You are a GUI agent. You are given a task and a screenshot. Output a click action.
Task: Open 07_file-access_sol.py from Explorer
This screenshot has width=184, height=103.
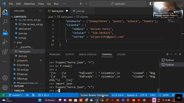coord(31,24)
